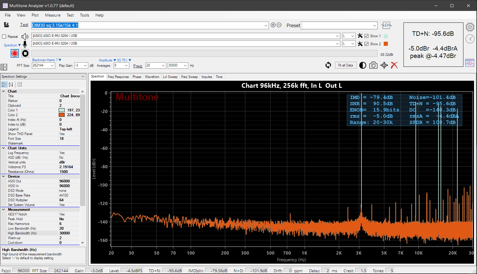
Task: Open the 30000 Hz upper frequency dropdown
Action: [x=185, y=66]
